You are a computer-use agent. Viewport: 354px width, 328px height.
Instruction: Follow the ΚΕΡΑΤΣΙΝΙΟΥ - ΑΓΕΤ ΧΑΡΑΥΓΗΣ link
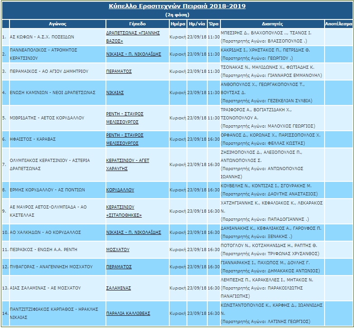[x=127, y=161]
